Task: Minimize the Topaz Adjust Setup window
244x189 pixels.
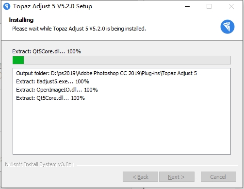Action: (187, 6)
